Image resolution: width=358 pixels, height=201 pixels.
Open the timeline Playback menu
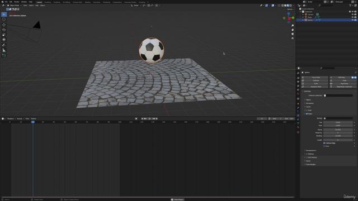pos(11,119)
